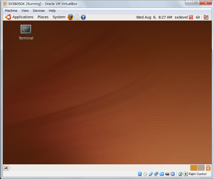Click the video capture camera indicator
The width and height of the screenshot is (213, 179).
[x=167, y=174]
